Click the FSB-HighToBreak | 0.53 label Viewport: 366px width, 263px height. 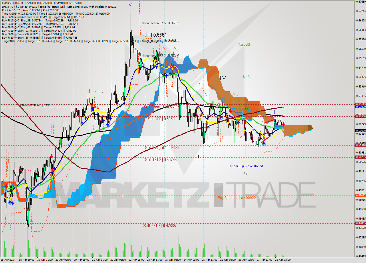34,105
